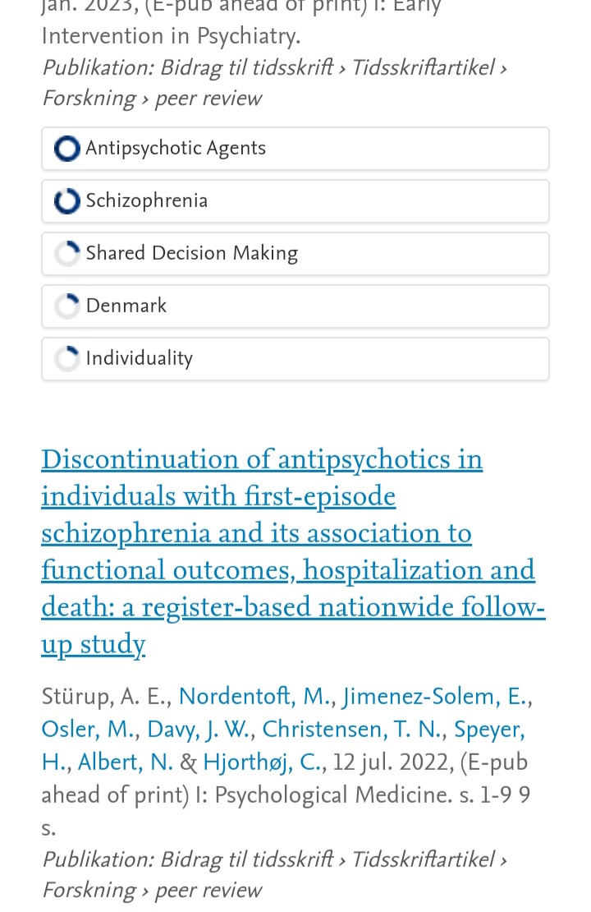Open author profile Hjorthøj, C.

262,762
